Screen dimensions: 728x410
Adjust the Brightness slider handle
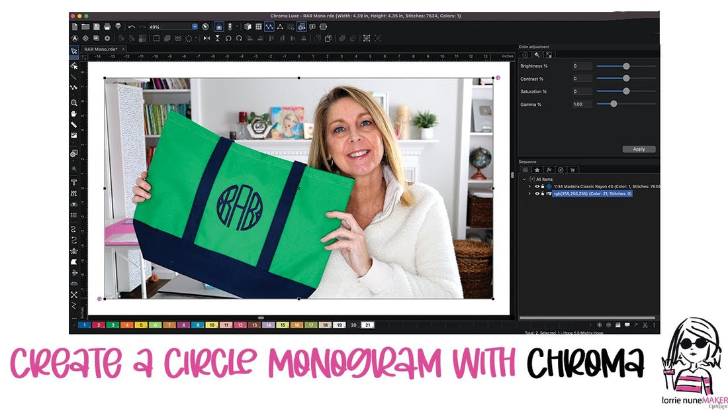pyautogui.click(x=625, y=66)
